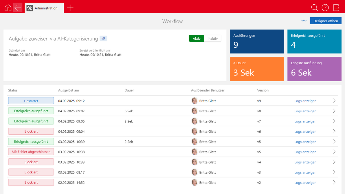The height and width of the screenshot is (194, 345).
Task: Show logs for the v8 execution
Action: pos(305,111)
